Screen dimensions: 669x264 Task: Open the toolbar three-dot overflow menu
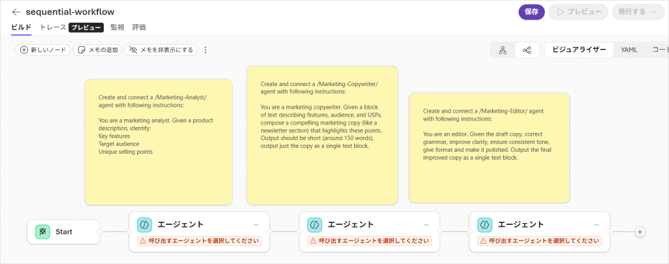pyautogui.click(x=206, y=50)
